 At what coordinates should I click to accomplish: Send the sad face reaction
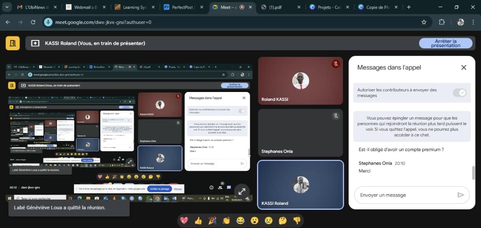pos(269,220)
